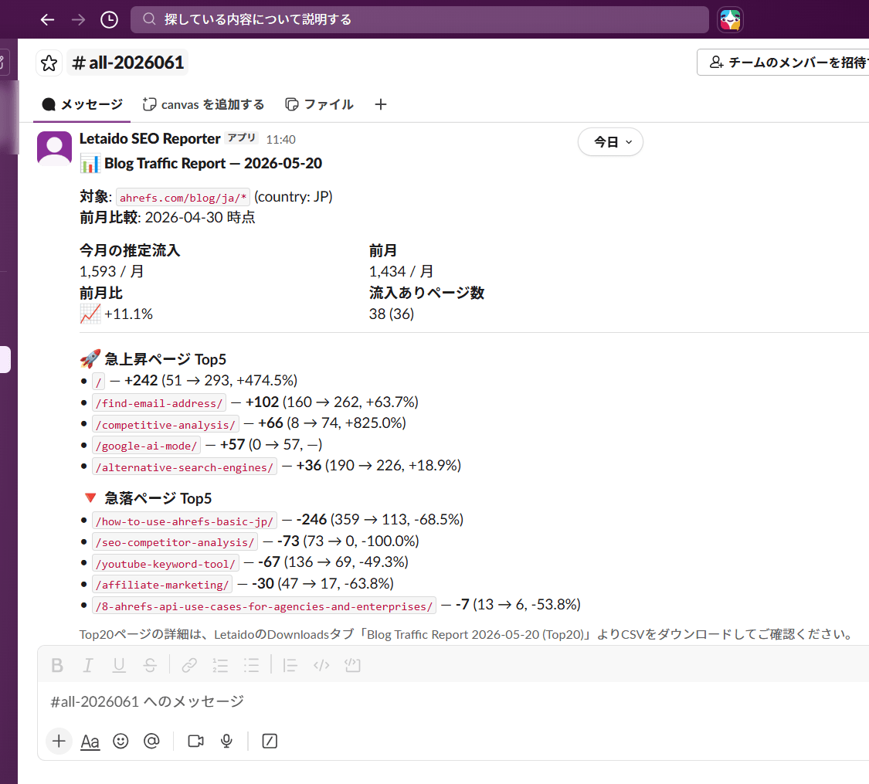Insert a link with chain icon
The height and width of the screenshot is (784, 869).
189,665
